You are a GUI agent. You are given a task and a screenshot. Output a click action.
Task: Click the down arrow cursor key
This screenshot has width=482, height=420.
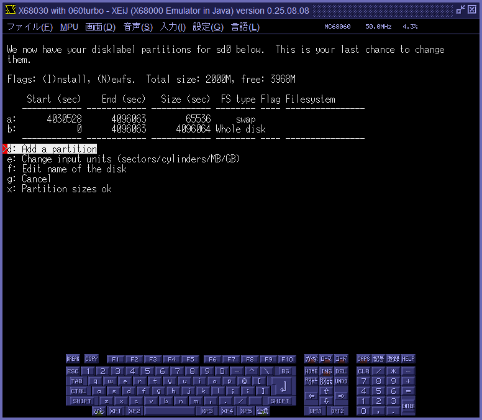pyautogui.click(x=326, y=401)
